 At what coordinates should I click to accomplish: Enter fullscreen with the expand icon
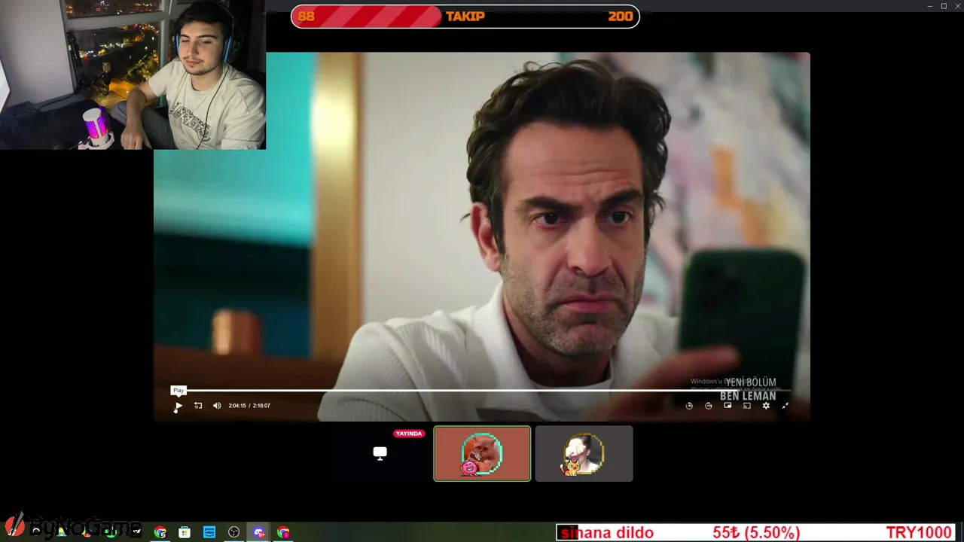[x=786, y=406]
